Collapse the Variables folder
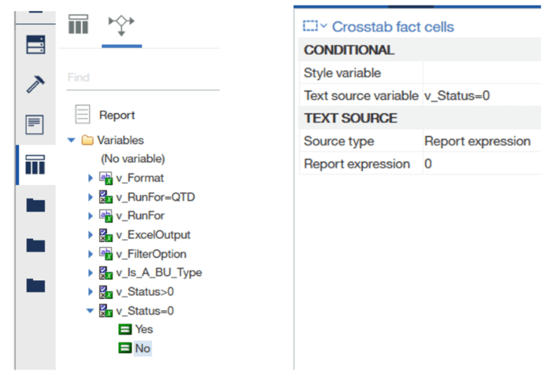 click(72, 140)
